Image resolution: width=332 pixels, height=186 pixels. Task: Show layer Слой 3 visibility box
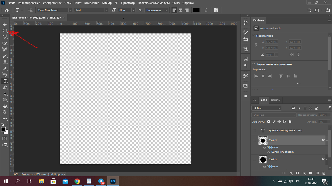tap(255, 140)
